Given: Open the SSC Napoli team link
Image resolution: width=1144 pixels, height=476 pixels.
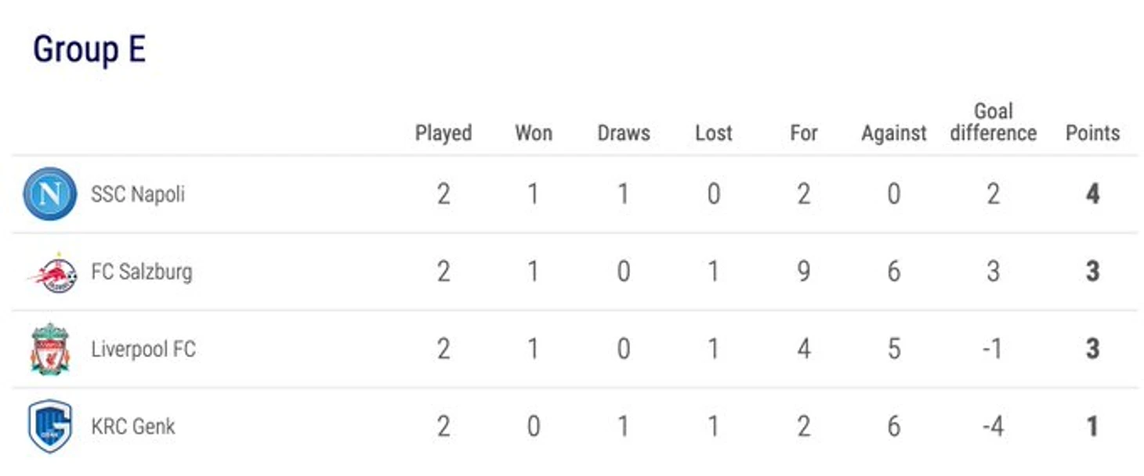Looking at the screenshot, I should (x=138, y=194).
